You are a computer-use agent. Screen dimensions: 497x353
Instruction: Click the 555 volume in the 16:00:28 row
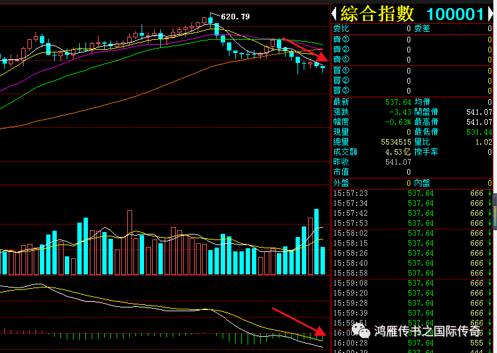[476, 343]
